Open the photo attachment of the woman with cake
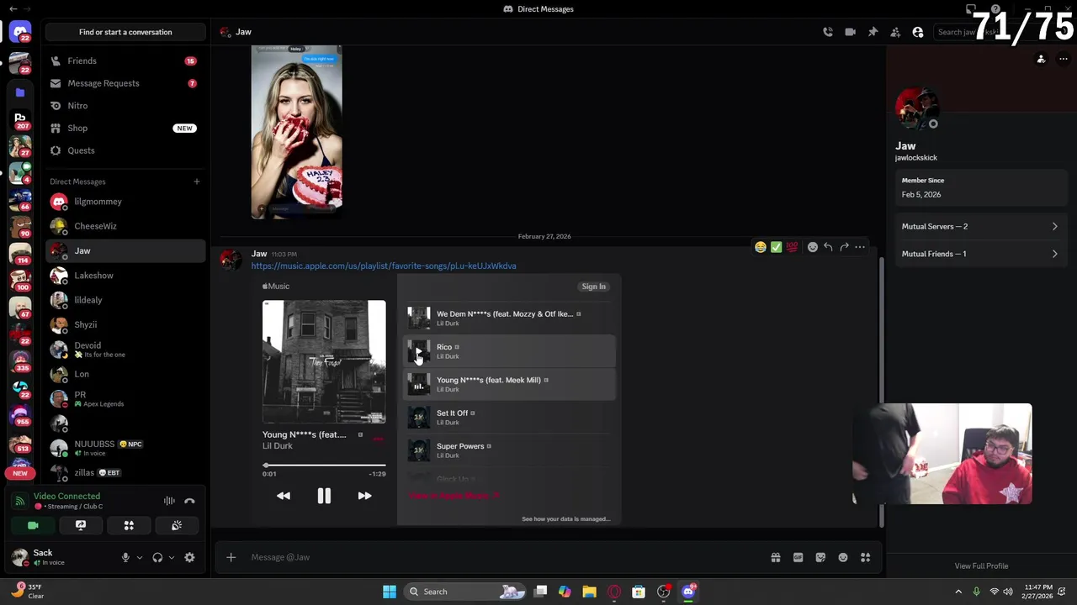Viewport: 1077px width, 605px height. click(x=296, y=132)
